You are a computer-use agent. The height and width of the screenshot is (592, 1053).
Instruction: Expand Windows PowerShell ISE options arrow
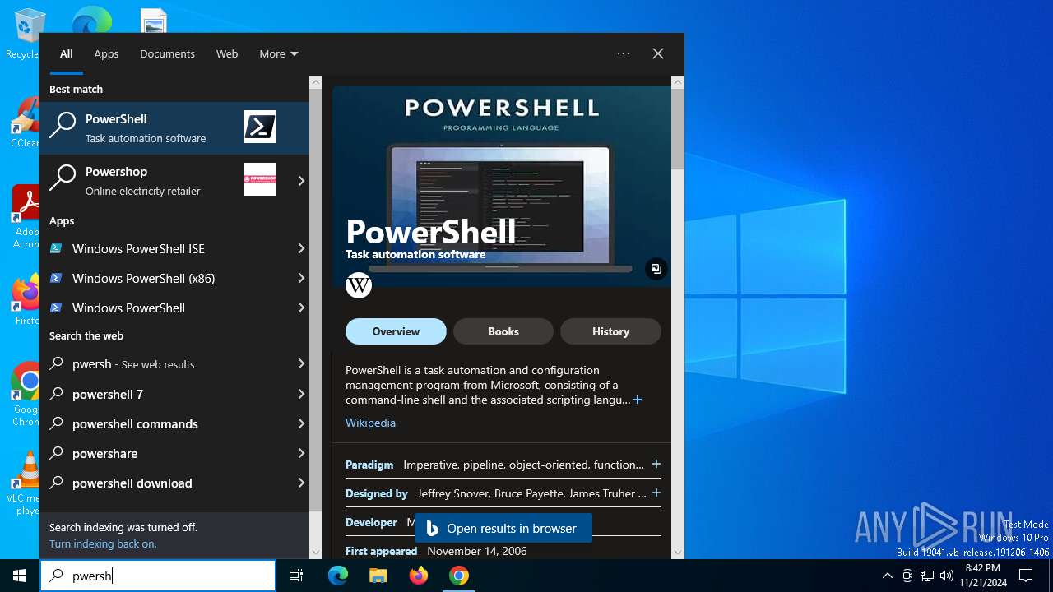pos(301,248)
